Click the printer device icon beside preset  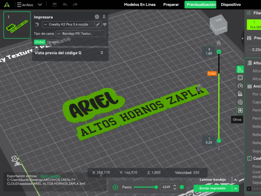click(x=37, y=24)
